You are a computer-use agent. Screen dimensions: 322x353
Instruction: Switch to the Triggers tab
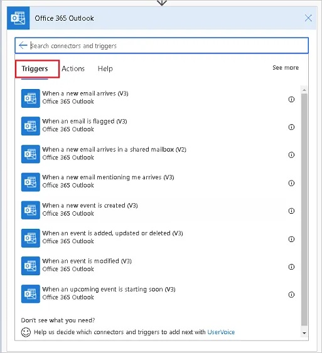35,69
